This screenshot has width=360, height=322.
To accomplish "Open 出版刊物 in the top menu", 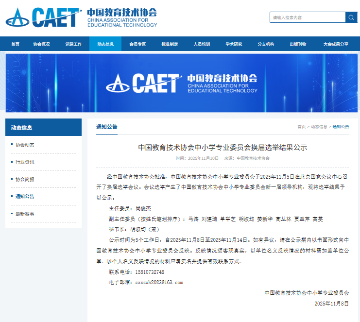I will pyautogui.click(x=298, y=44).
